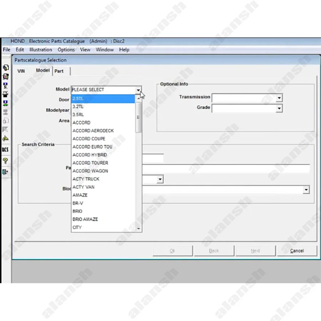Click the model list scrollbar thumb
321x321 pixels.
(x=138, y=117)
